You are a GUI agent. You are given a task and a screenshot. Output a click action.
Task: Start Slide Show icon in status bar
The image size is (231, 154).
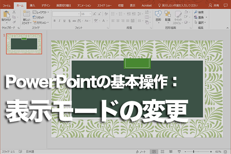179,152
